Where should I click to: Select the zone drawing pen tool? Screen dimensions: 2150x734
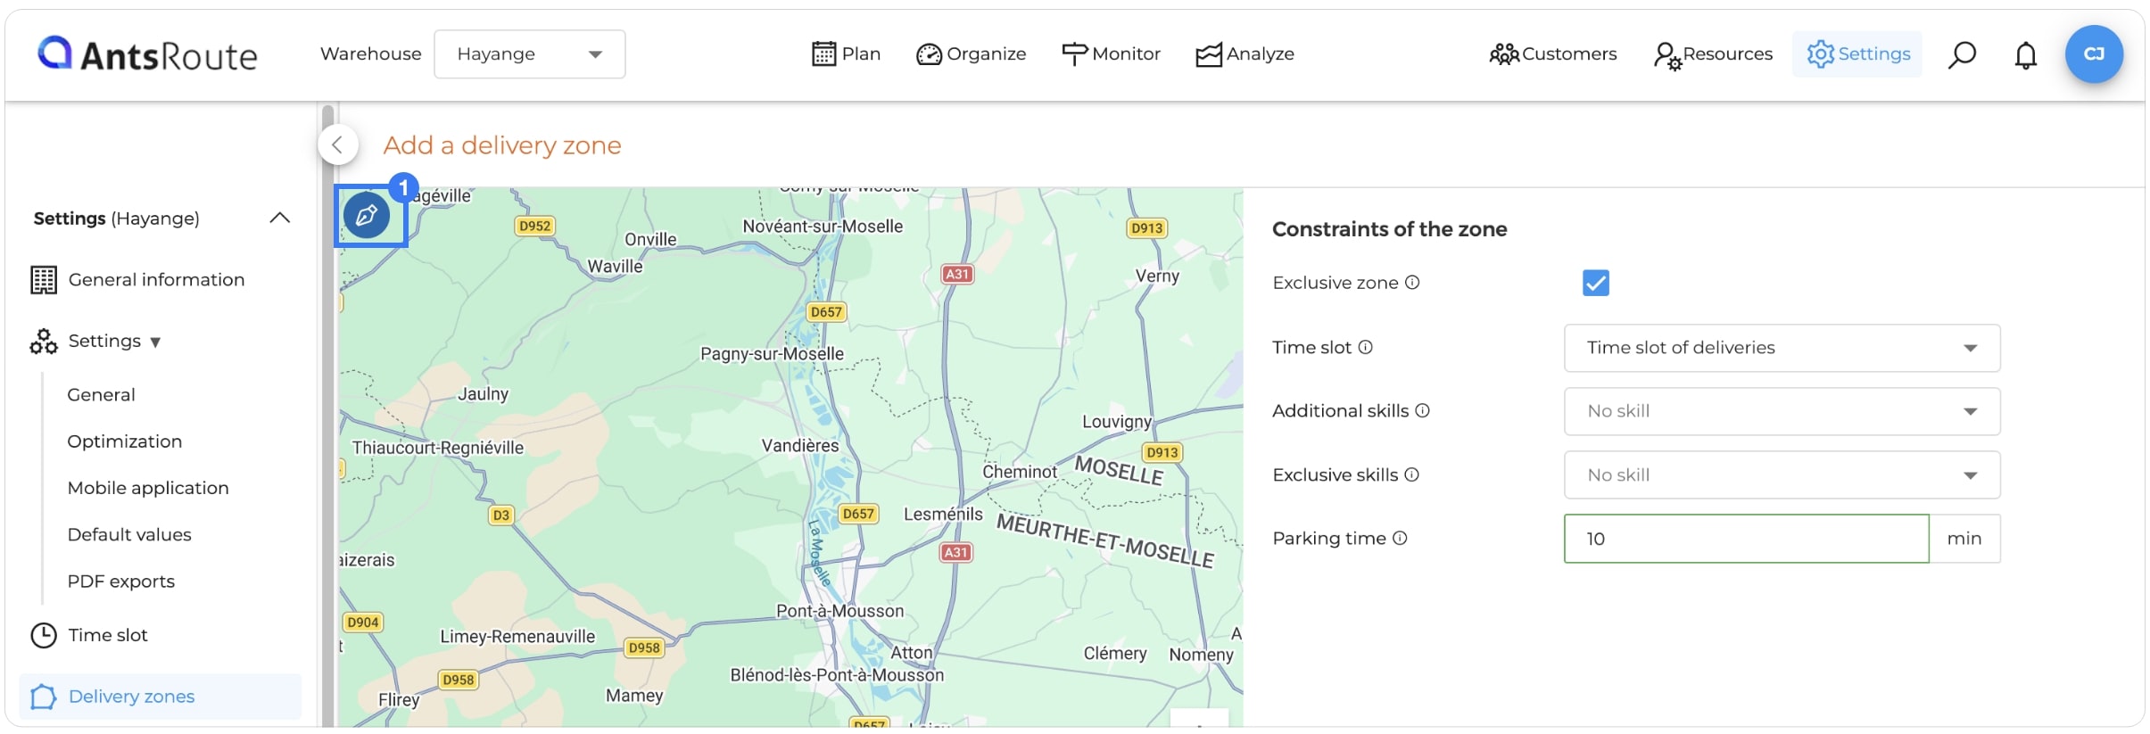[x=367, y=215]
